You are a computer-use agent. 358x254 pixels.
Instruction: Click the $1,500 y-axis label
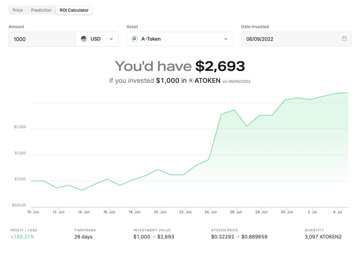point(20,153)
